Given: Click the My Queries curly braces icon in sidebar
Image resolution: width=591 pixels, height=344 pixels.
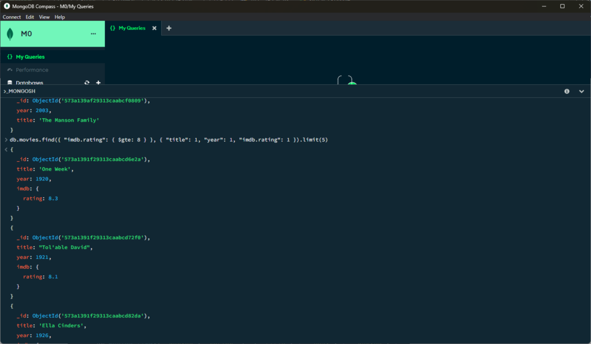Looking at the screenshot, I should click(x=10, y=57).
